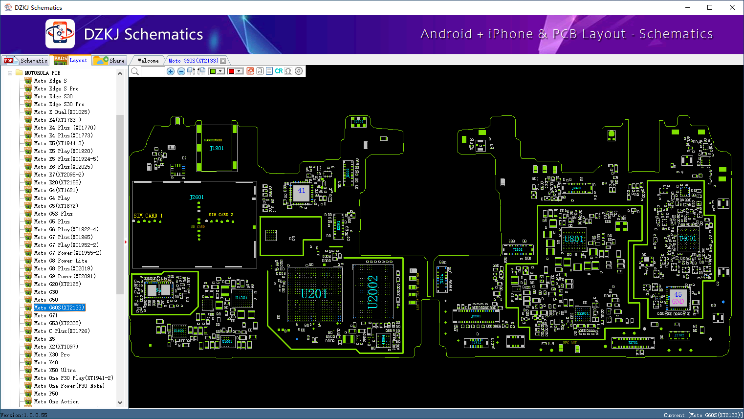Select Moto E20(XT2155) in the list
Screen dimensions: 744x419
57,182
